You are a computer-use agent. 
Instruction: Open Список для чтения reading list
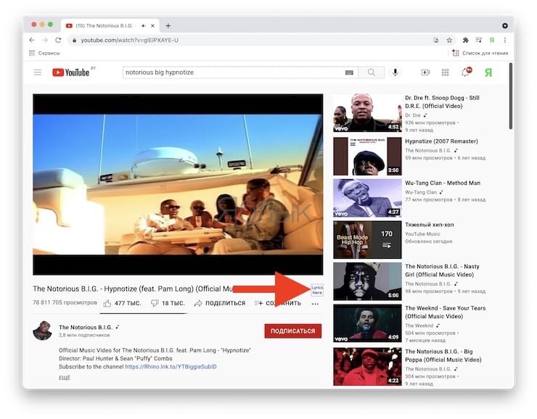point(480,53)
